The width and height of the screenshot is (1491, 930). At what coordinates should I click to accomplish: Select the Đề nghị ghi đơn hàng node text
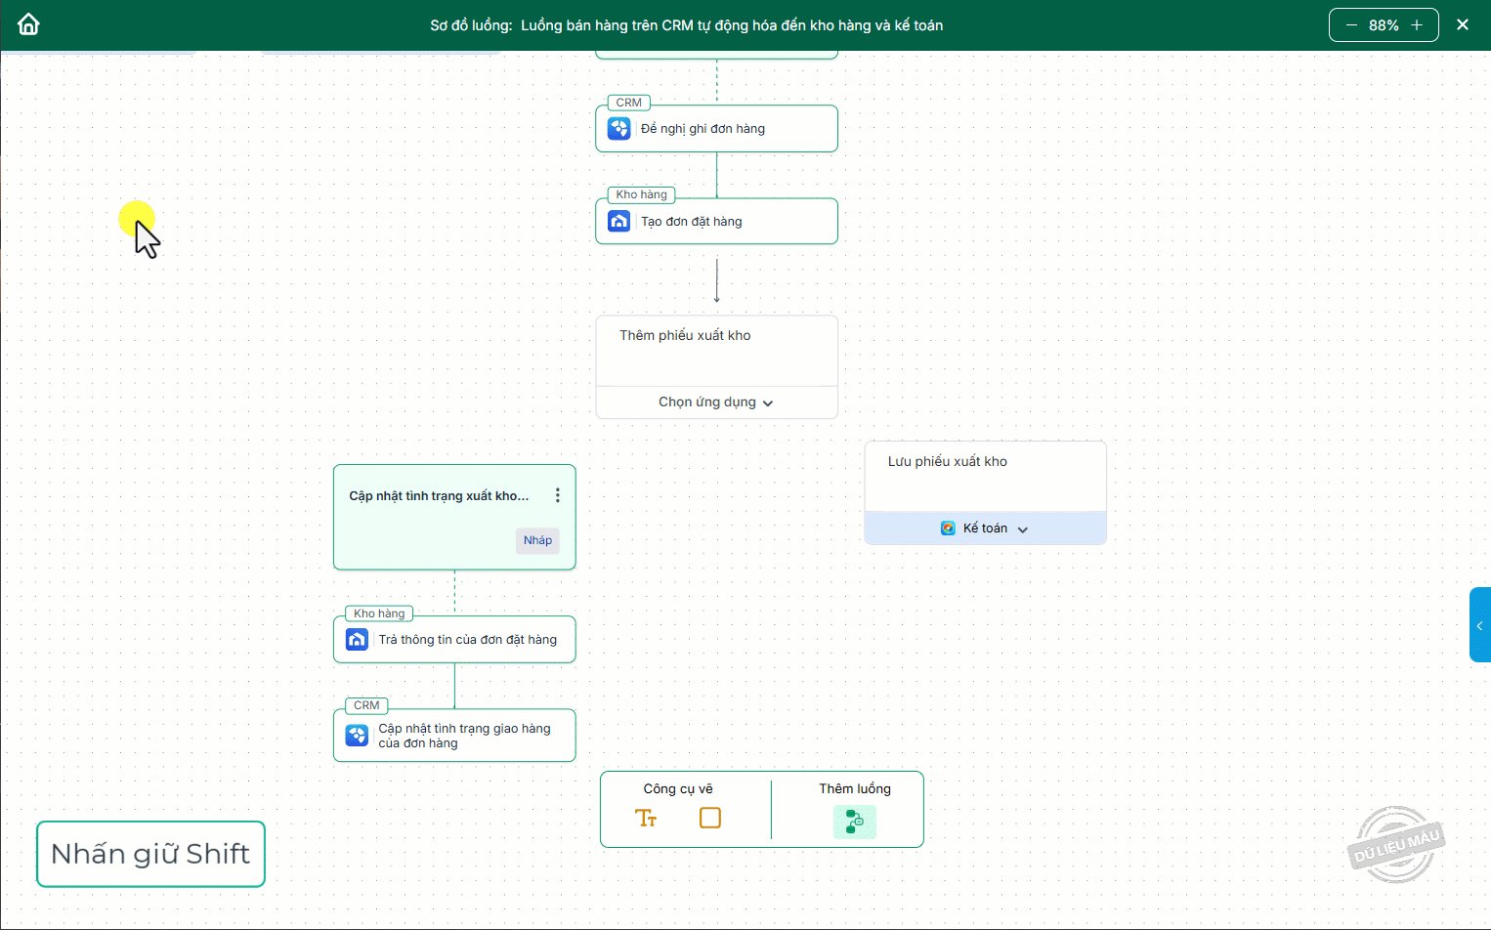(x=703, y=129)
